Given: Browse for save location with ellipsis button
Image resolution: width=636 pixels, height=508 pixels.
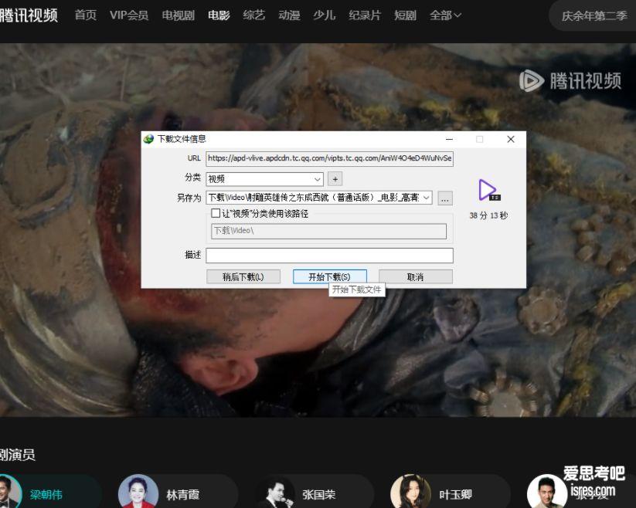Looking at the screenshot, I should coord(445,198).
